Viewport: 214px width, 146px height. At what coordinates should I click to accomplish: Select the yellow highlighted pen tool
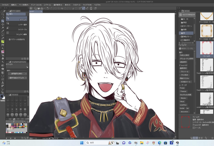click(x=3, y=42)
